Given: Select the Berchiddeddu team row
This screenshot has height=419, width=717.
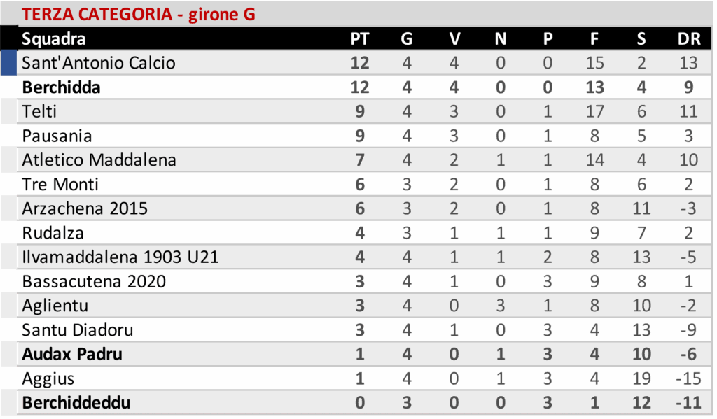Looking at the screenshot, I should tap(76, 404).
